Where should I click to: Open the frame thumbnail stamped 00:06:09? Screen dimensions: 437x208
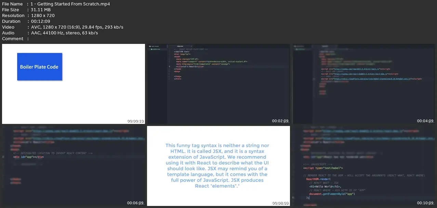click(74, 166)
